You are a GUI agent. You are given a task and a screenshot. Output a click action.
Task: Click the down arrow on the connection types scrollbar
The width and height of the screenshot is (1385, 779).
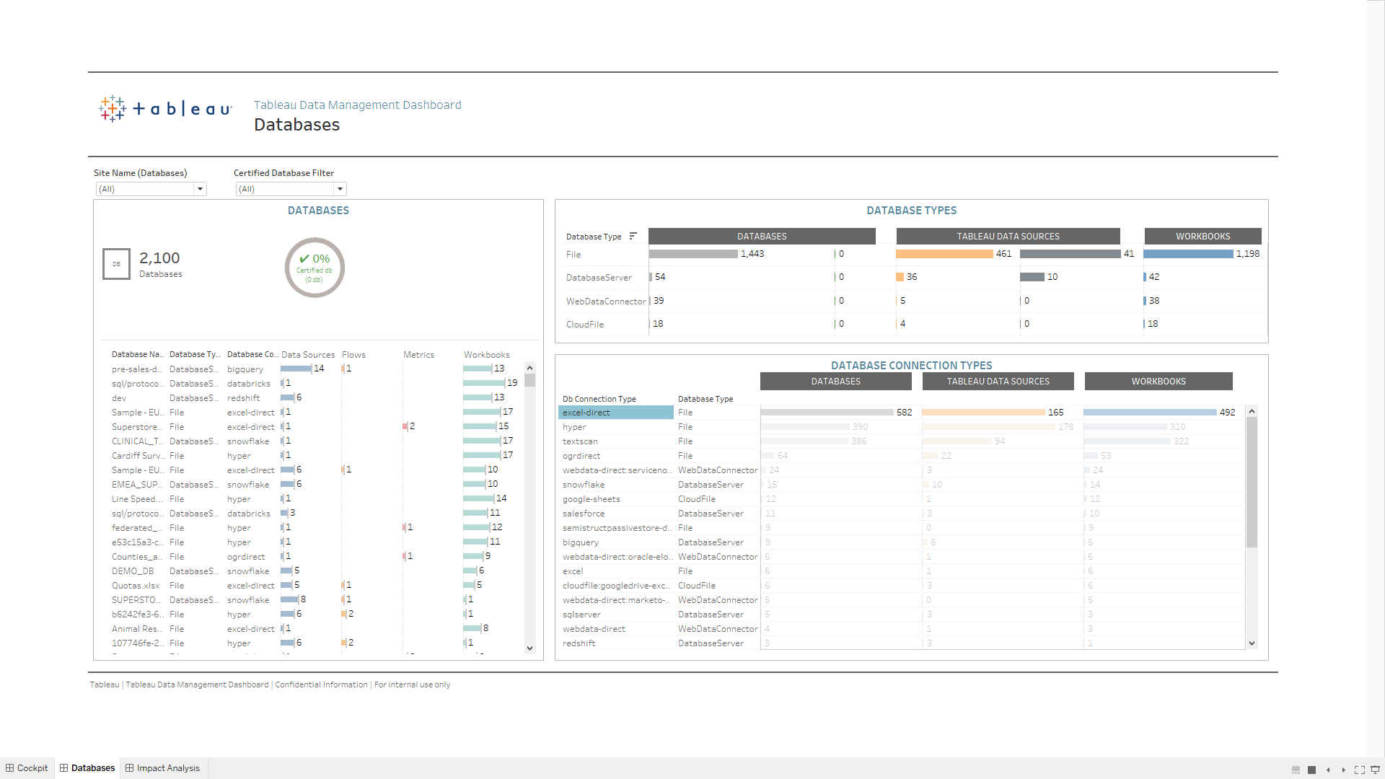coord(1252,643)
